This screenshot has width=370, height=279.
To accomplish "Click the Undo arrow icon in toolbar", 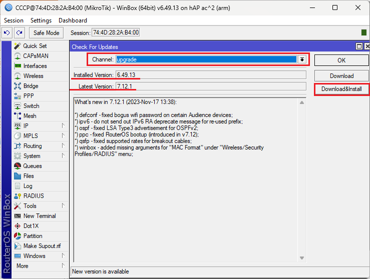I will coord(7,32).
